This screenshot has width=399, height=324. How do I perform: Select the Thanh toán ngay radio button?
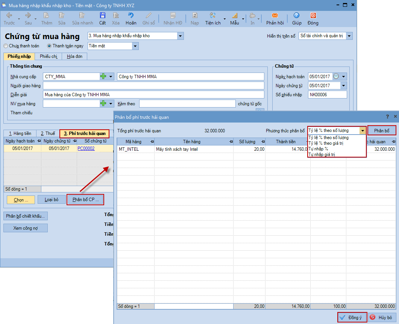tap(49, 46)
